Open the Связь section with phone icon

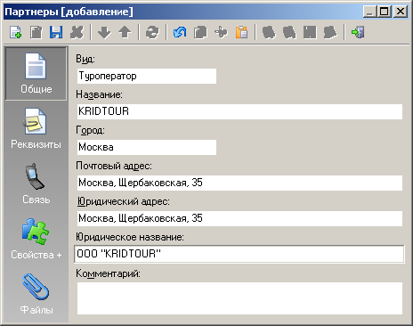pos(36,183)
